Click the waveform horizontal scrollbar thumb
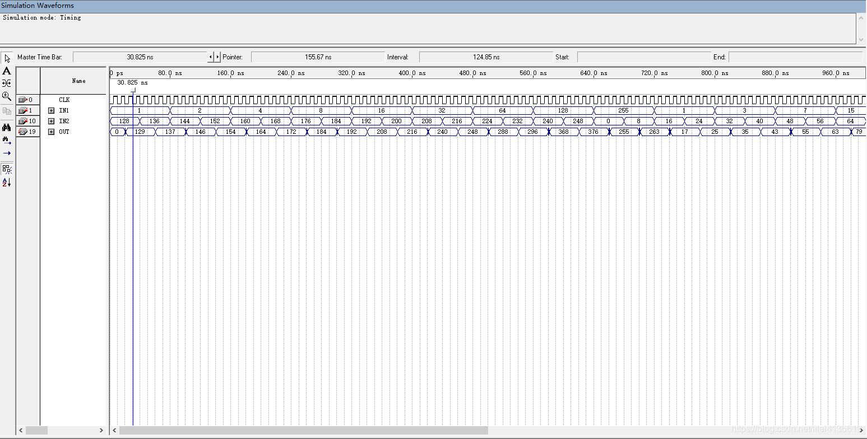The image size is (867, 439). [304, 430]
